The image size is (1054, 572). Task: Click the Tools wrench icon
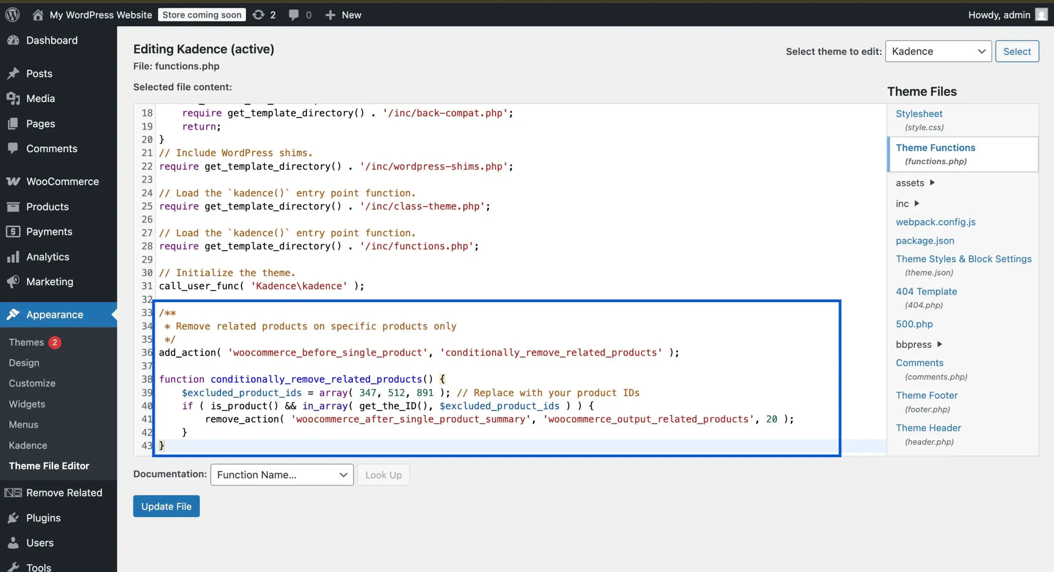coord(13,567)
